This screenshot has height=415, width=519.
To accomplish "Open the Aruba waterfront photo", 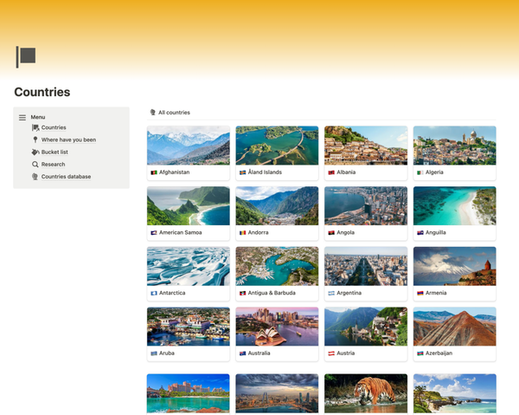I will pos(189,326).
